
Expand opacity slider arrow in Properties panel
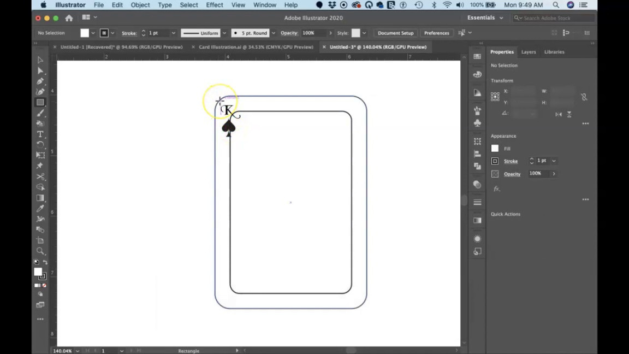click(x=554, y=174)
